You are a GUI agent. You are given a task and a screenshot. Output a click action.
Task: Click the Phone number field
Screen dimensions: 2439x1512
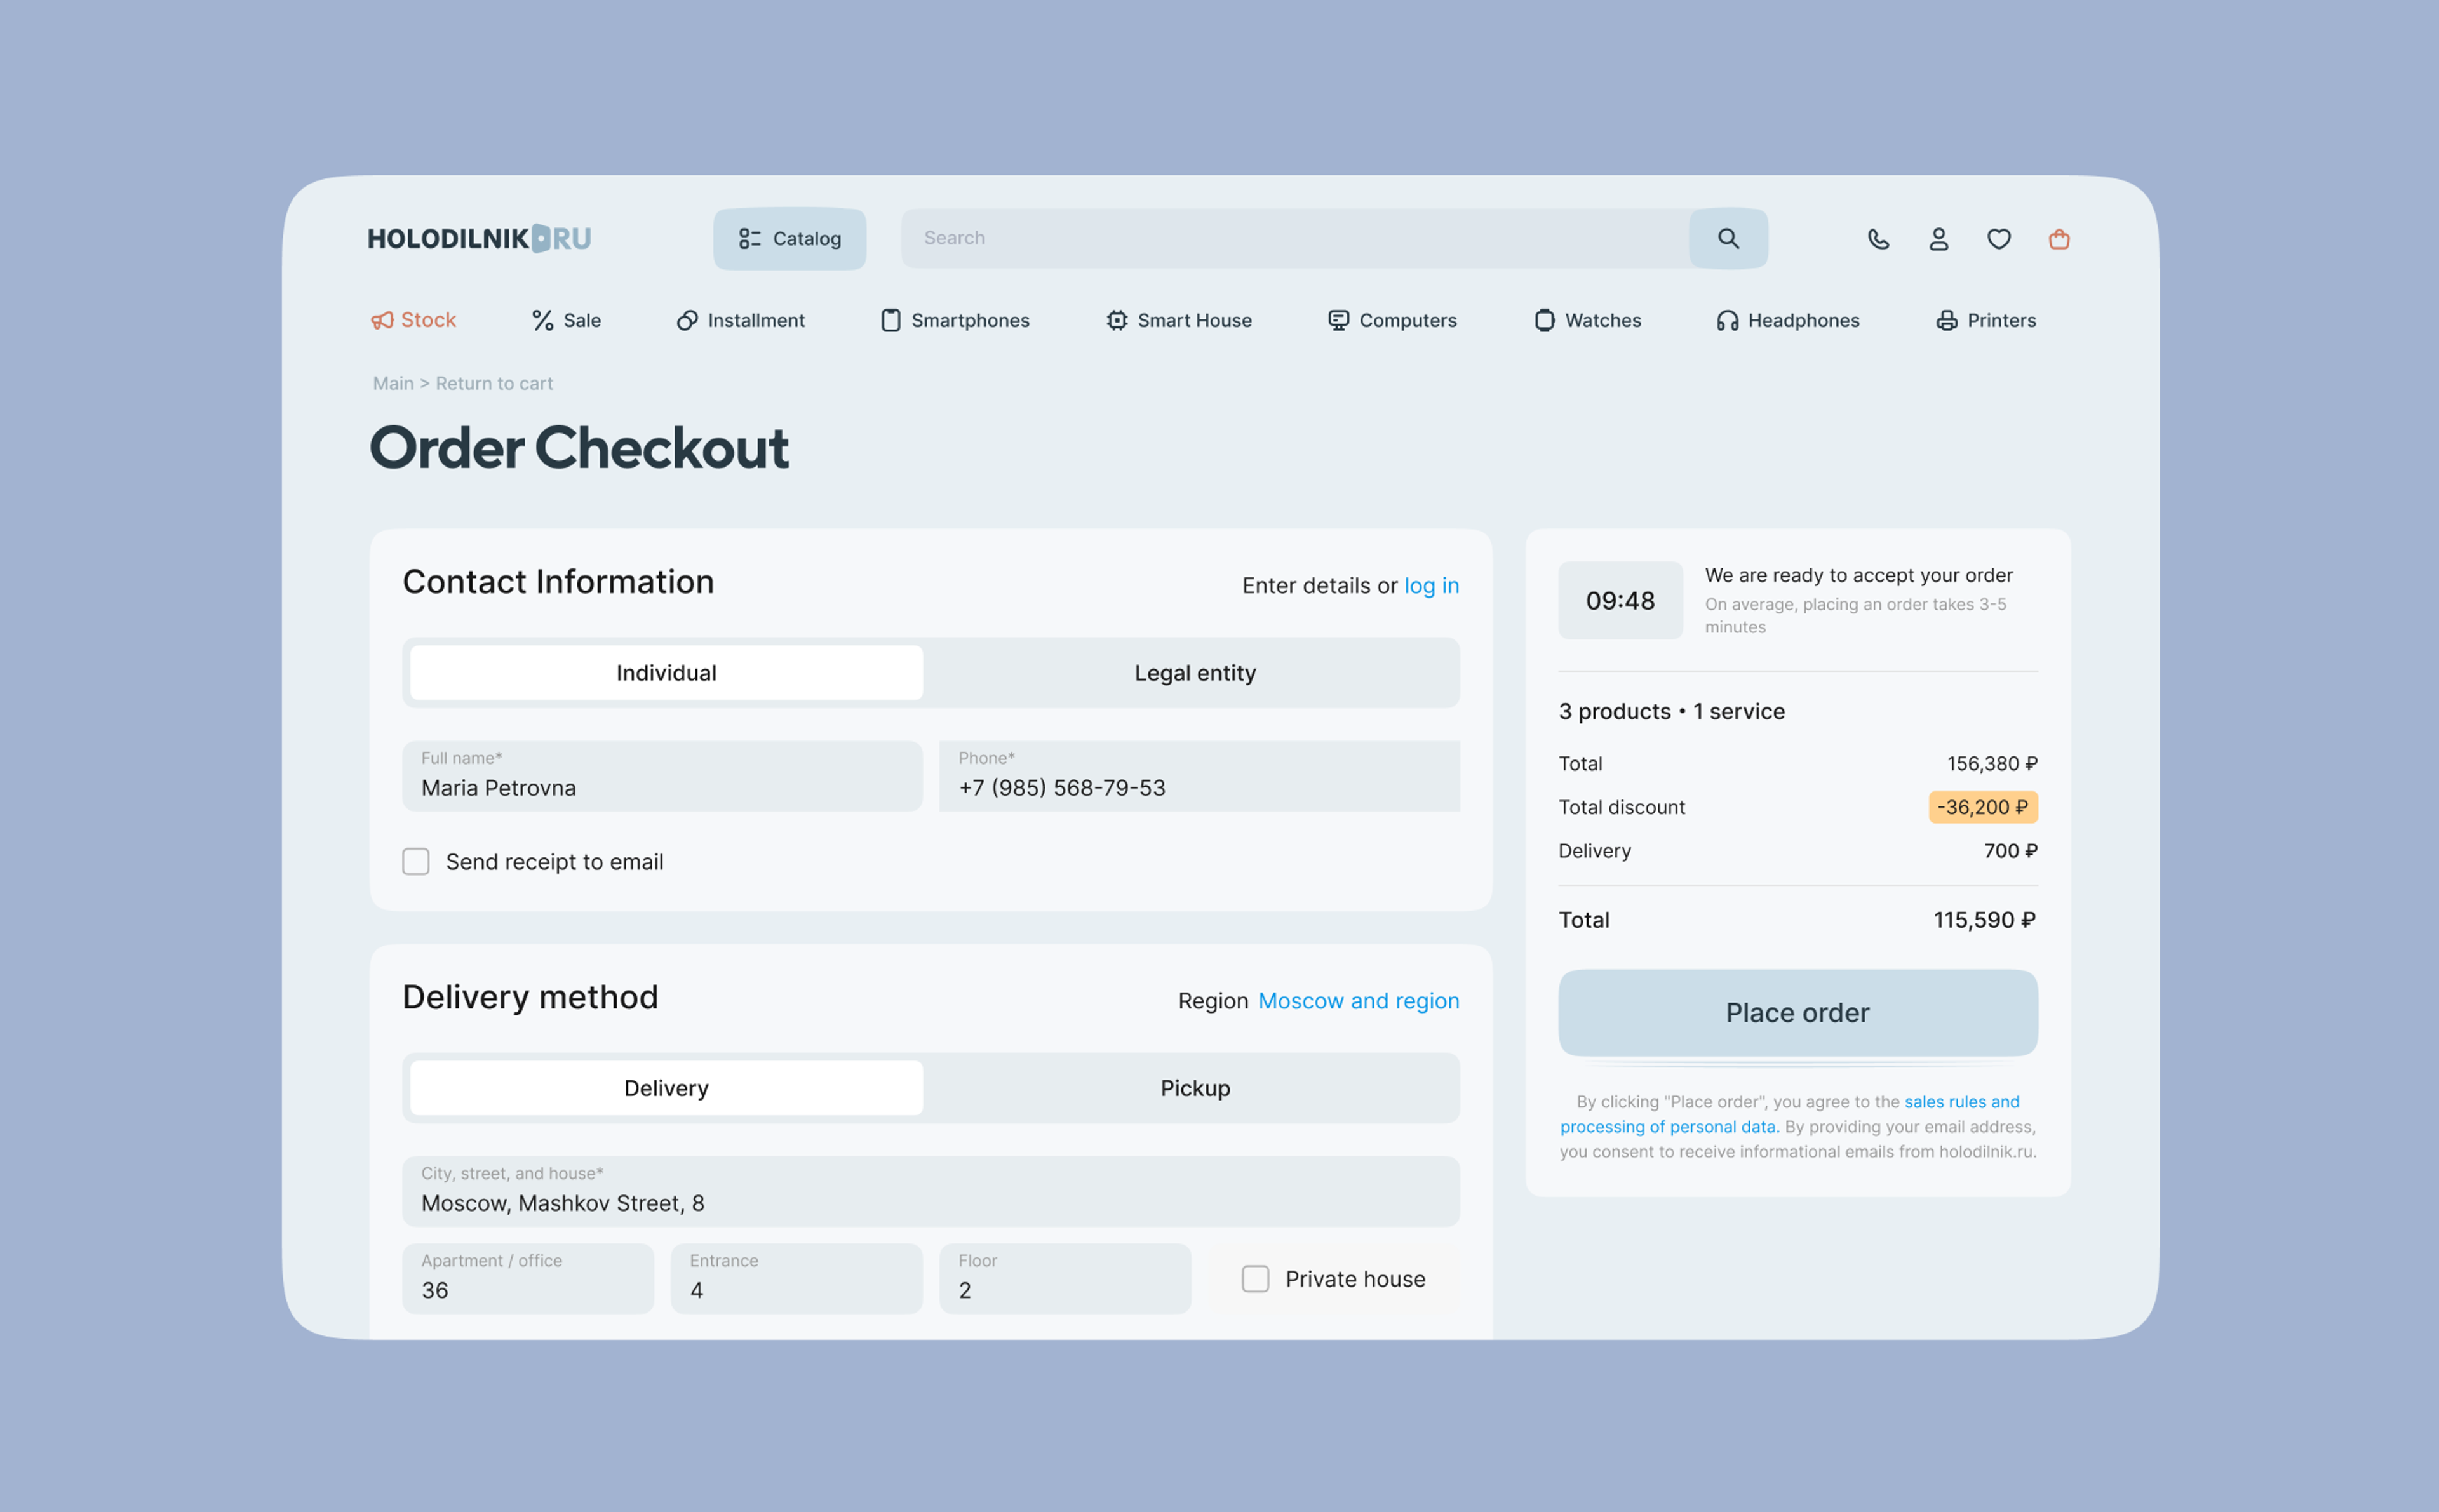point(1199,776)
